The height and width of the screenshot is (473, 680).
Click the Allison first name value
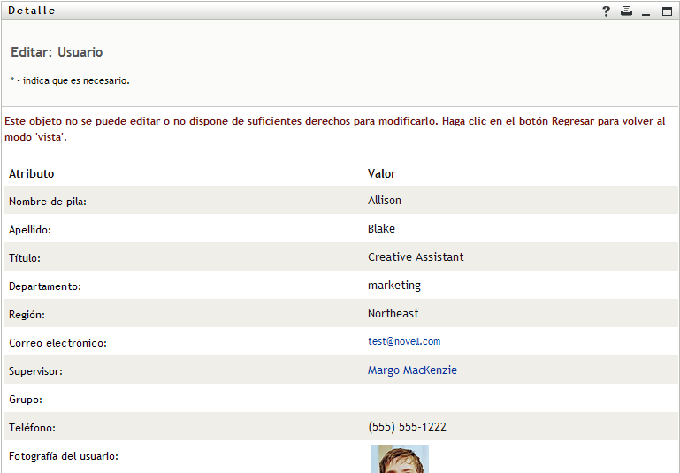tap(385, 201)
